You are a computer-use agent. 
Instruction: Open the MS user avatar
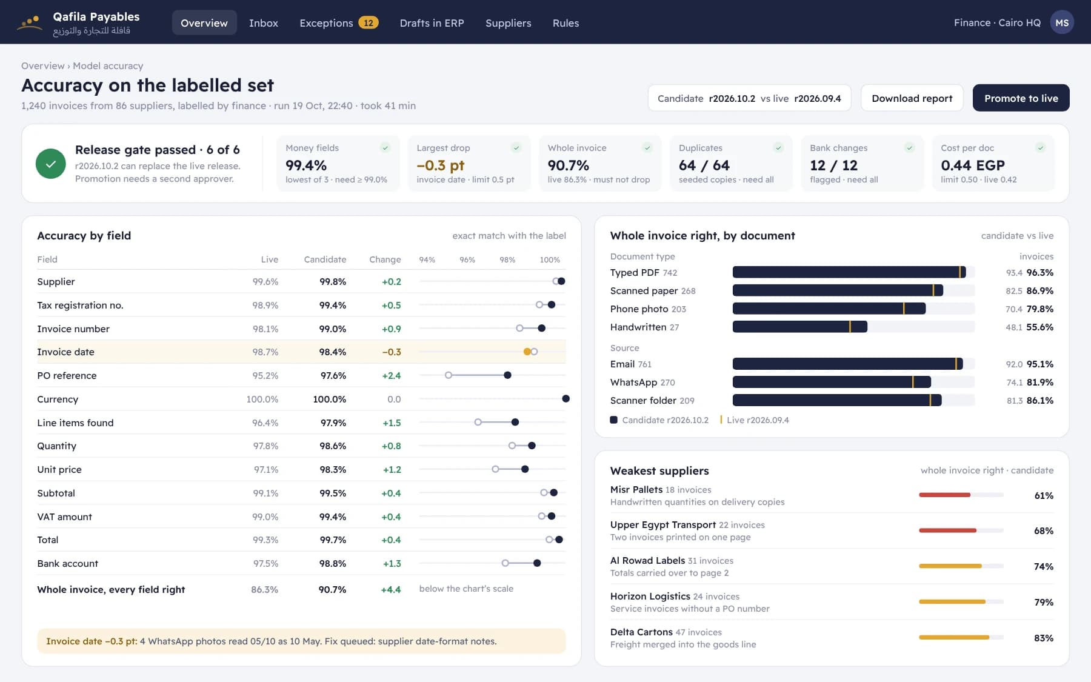tap(1062, 22)
